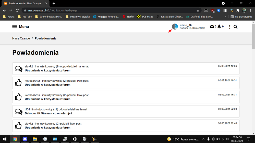Screen dimensions: 255x143
Task: Show hidden system tray icons
Action: [x=204, y=139]
